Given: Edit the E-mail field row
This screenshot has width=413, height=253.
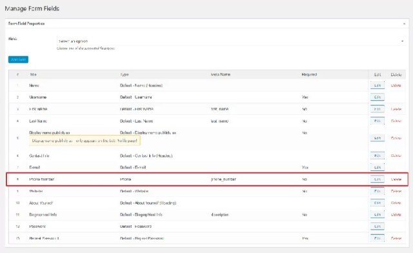Looking at the screenshot, I should (377, 167).
